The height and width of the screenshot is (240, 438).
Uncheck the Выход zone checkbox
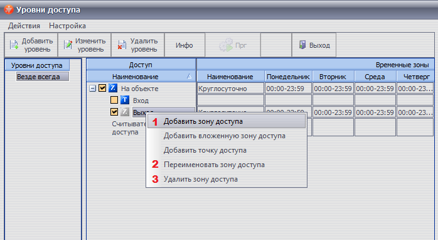[114, 112]
